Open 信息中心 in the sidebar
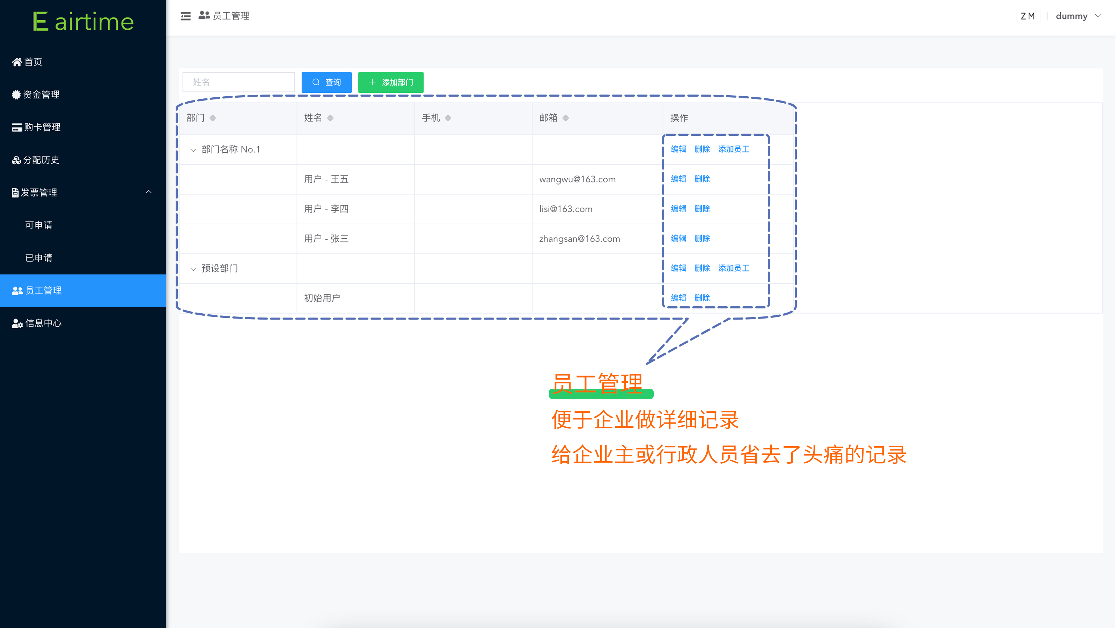The image size is (1116, 628). (83, 324)
